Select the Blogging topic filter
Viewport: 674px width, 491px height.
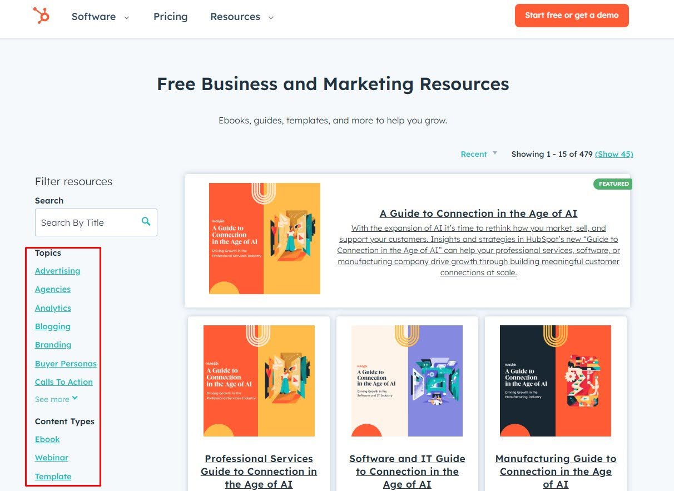pos(52,326)
